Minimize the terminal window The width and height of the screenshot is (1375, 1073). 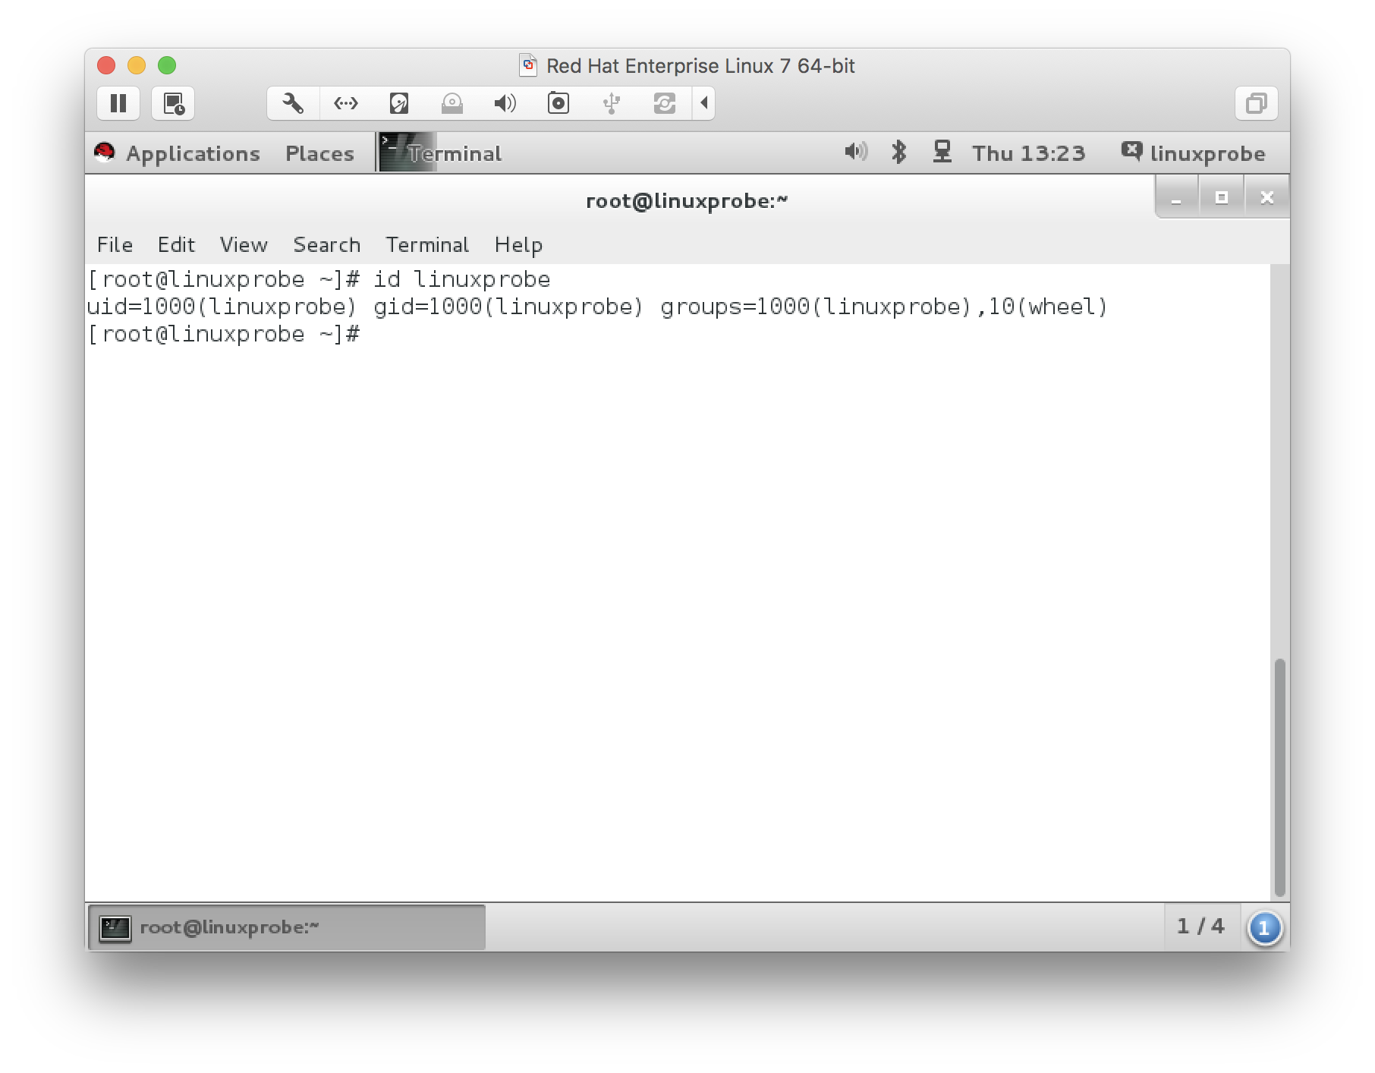pos(1176,198)
